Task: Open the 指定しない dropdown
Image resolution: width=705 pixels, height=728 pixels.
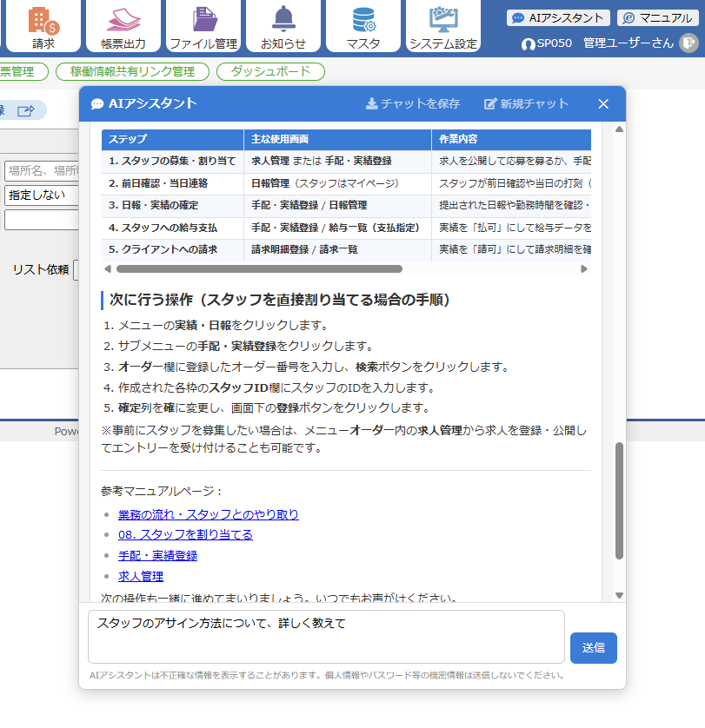Action: [42, 195]
